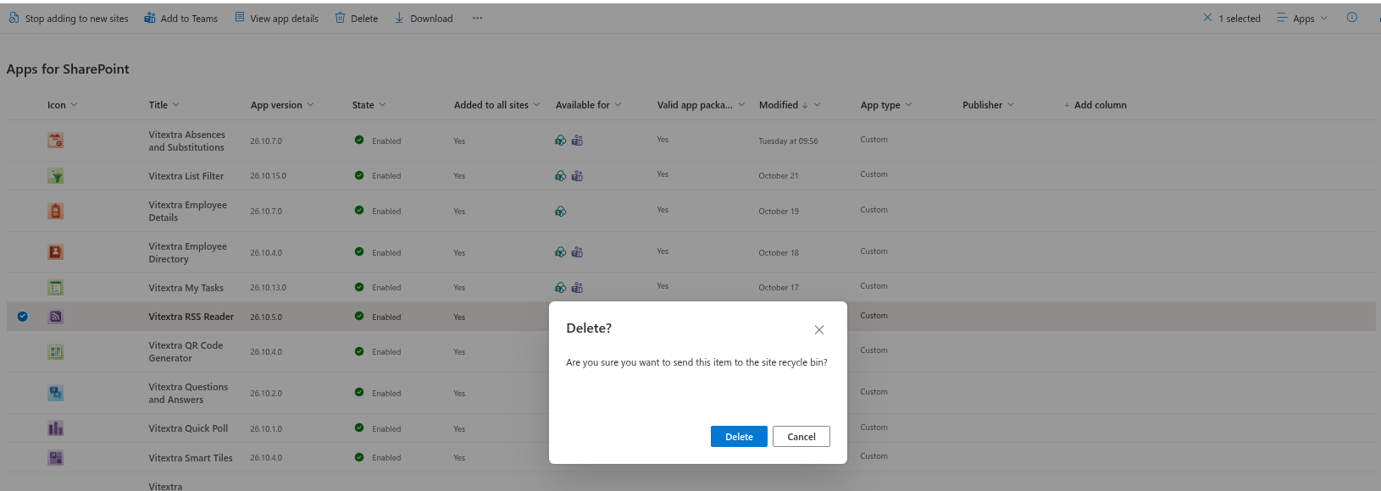Click enabled status icon for Vitextra Quick Poll

[x=359, y=428]
